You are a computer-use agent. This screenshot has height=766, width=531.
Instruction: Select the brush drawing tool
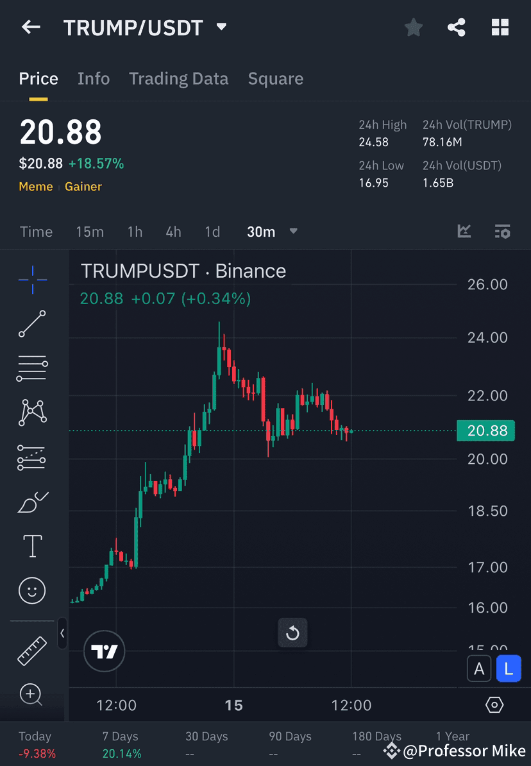tap(32, 502)
